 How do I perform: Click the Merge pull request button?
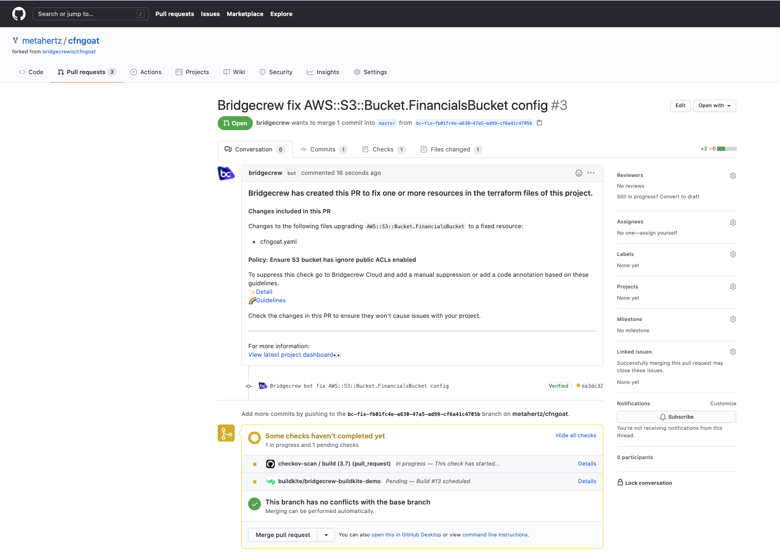(283, 535)
